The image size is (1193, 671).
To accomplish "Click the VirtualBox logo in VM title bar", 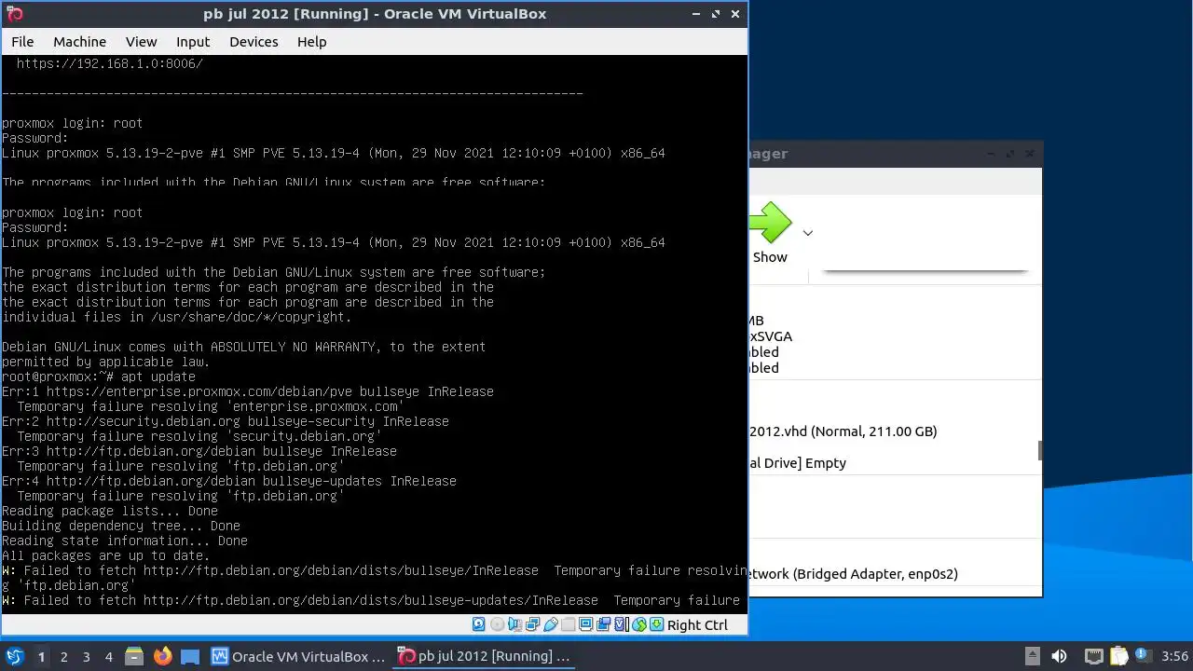I will tap(14, 14).
